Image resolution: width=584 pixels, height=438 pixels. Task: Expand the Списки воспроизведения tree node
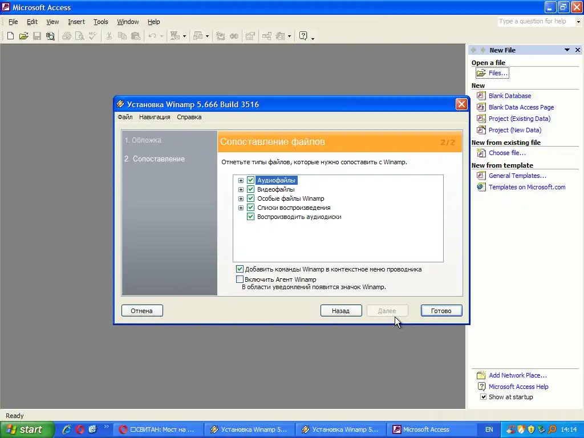[241, 208]
